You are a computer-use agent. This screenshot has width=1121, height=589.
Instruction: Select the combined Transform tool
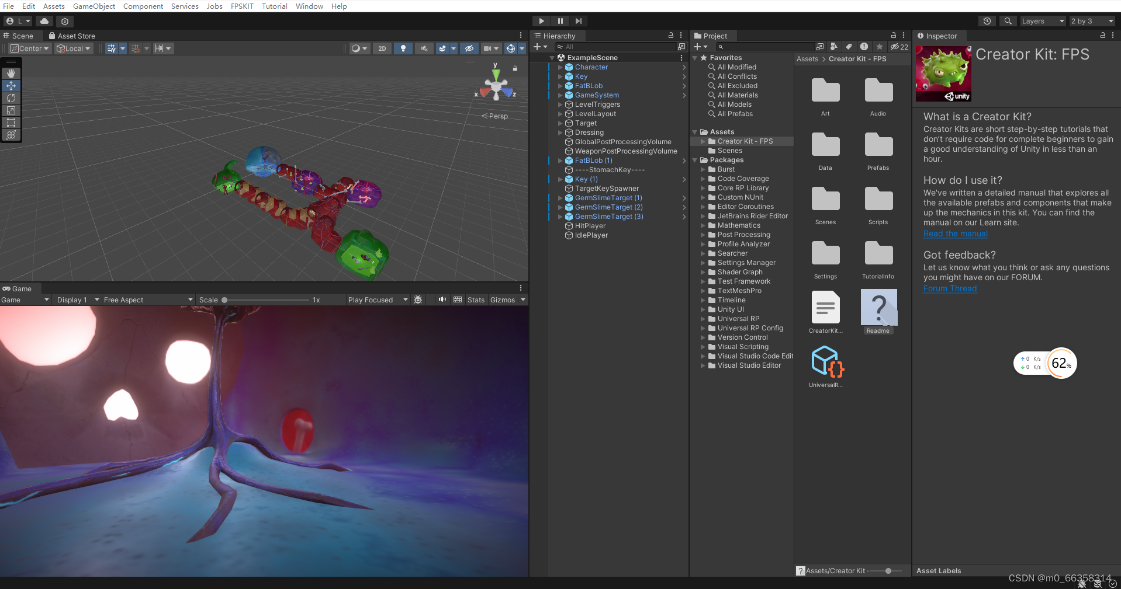11,135
